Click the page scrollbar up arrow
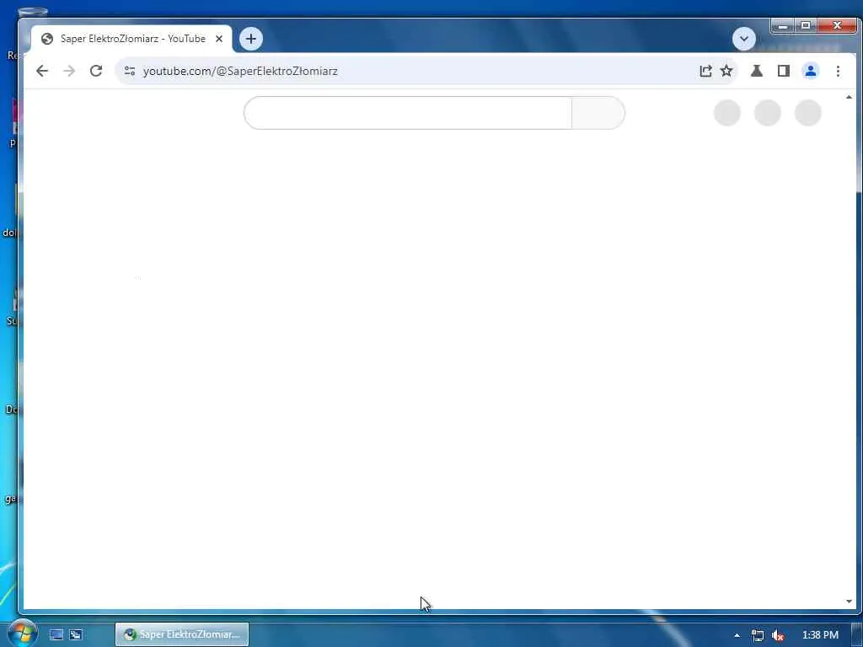863x647 pixels. [849, 98]
